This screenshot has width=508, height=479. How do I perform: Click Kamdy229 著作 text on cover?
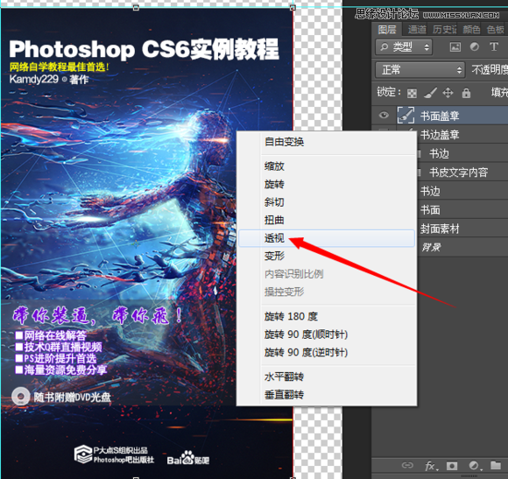click(x=49, y=79)
